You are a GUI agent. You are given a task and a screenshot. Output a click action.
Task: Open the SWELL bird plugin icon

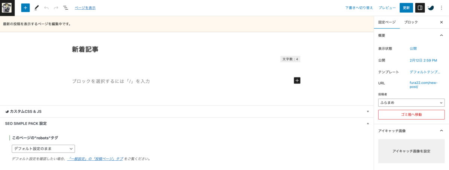coord(431,7)
